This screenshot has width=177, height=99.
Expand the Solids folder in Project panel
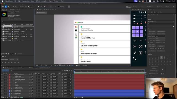click(x=2, y=38)
